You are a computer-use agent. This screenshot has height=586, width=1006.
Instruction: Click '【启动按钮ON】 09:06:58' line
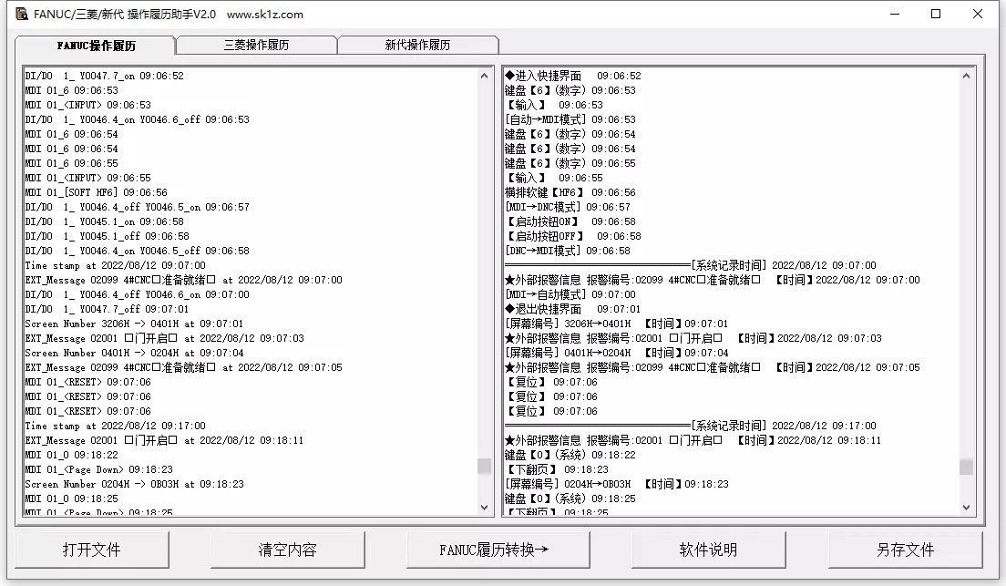[570, 221]
